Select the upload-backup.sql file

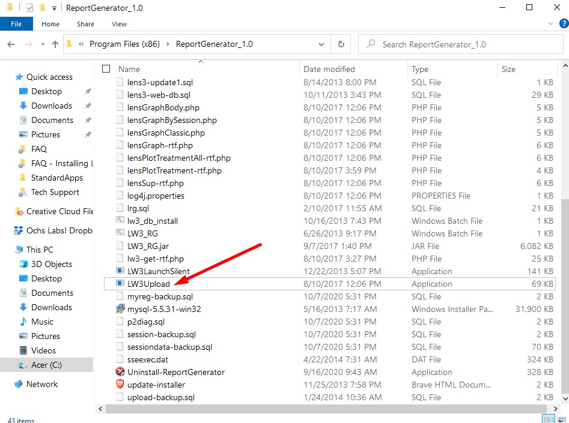tap(161, 397)
